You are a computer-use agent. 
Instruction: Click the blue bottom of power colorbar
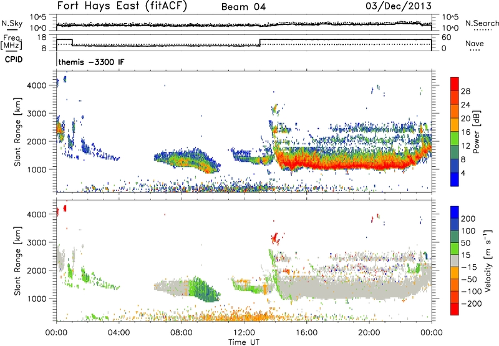[455, 179]
